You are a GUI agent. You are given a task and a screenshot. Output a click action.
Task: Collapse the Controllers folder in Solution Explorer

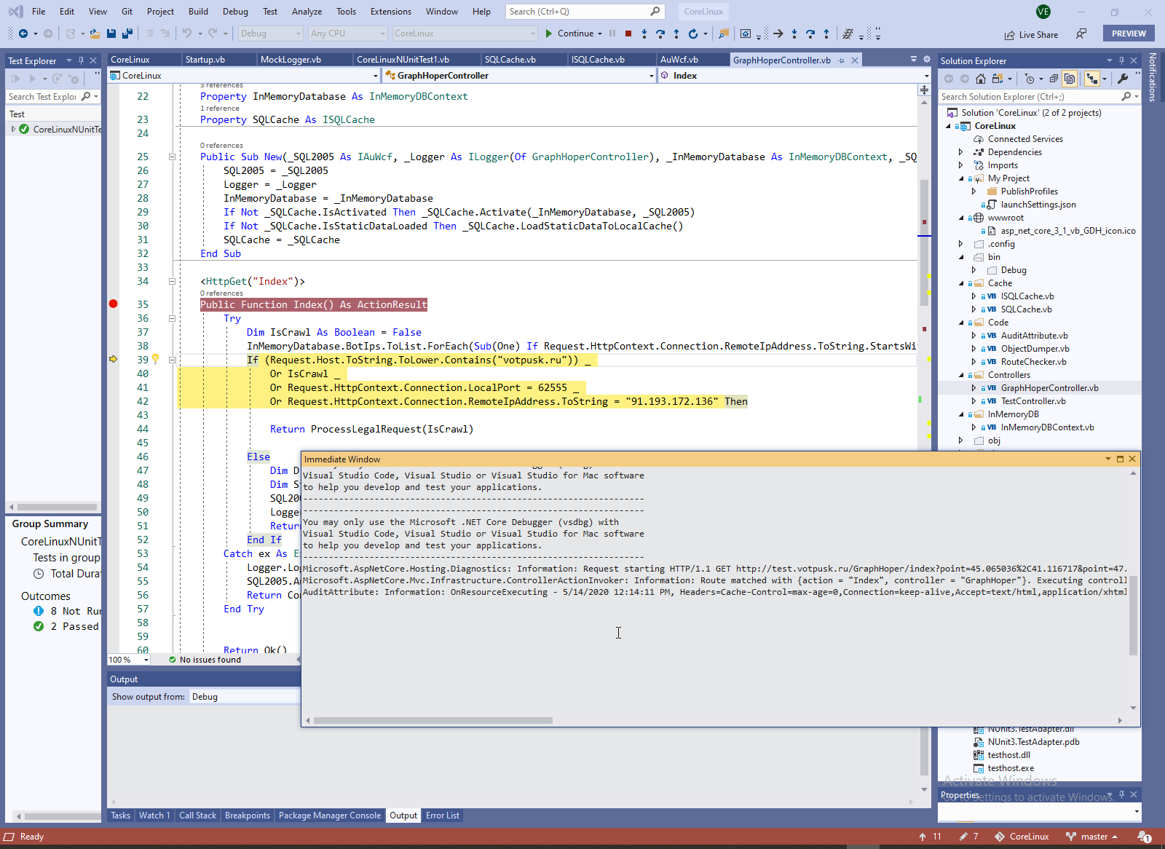tap(961, 375)
